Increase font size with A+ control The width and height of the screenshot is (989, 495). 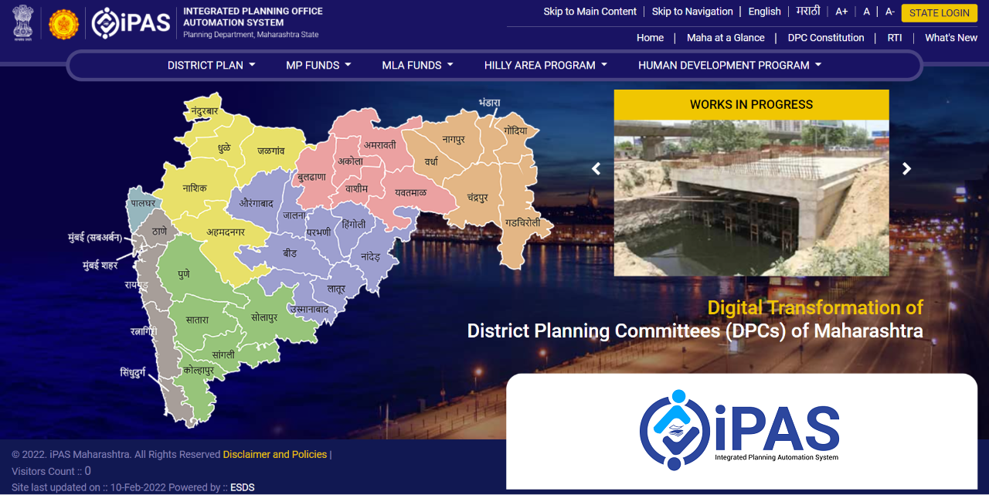(841, 12)
